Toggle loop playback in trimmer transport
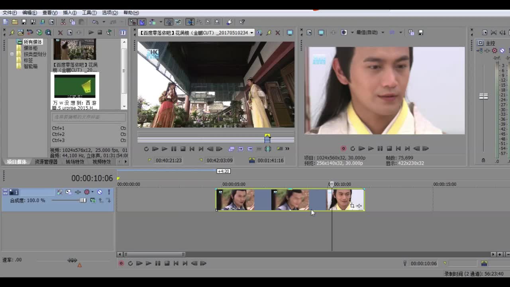Viewport: 510px width, 287px height. (146, 149)
